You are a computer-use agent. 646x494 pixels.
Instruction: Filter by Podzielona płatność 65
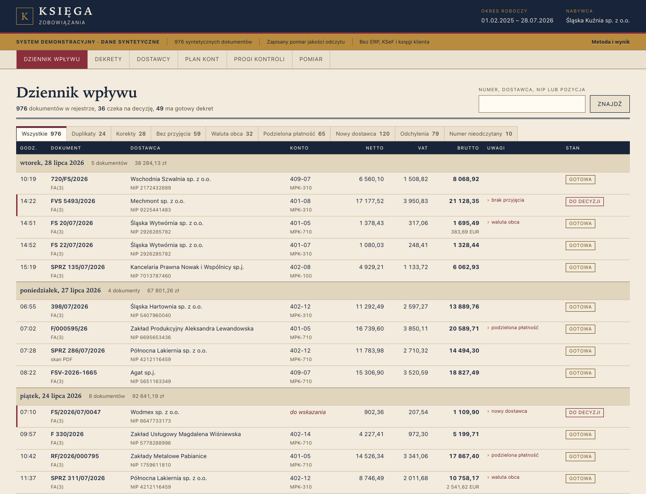pyautogui.click(x=294, y=134)
